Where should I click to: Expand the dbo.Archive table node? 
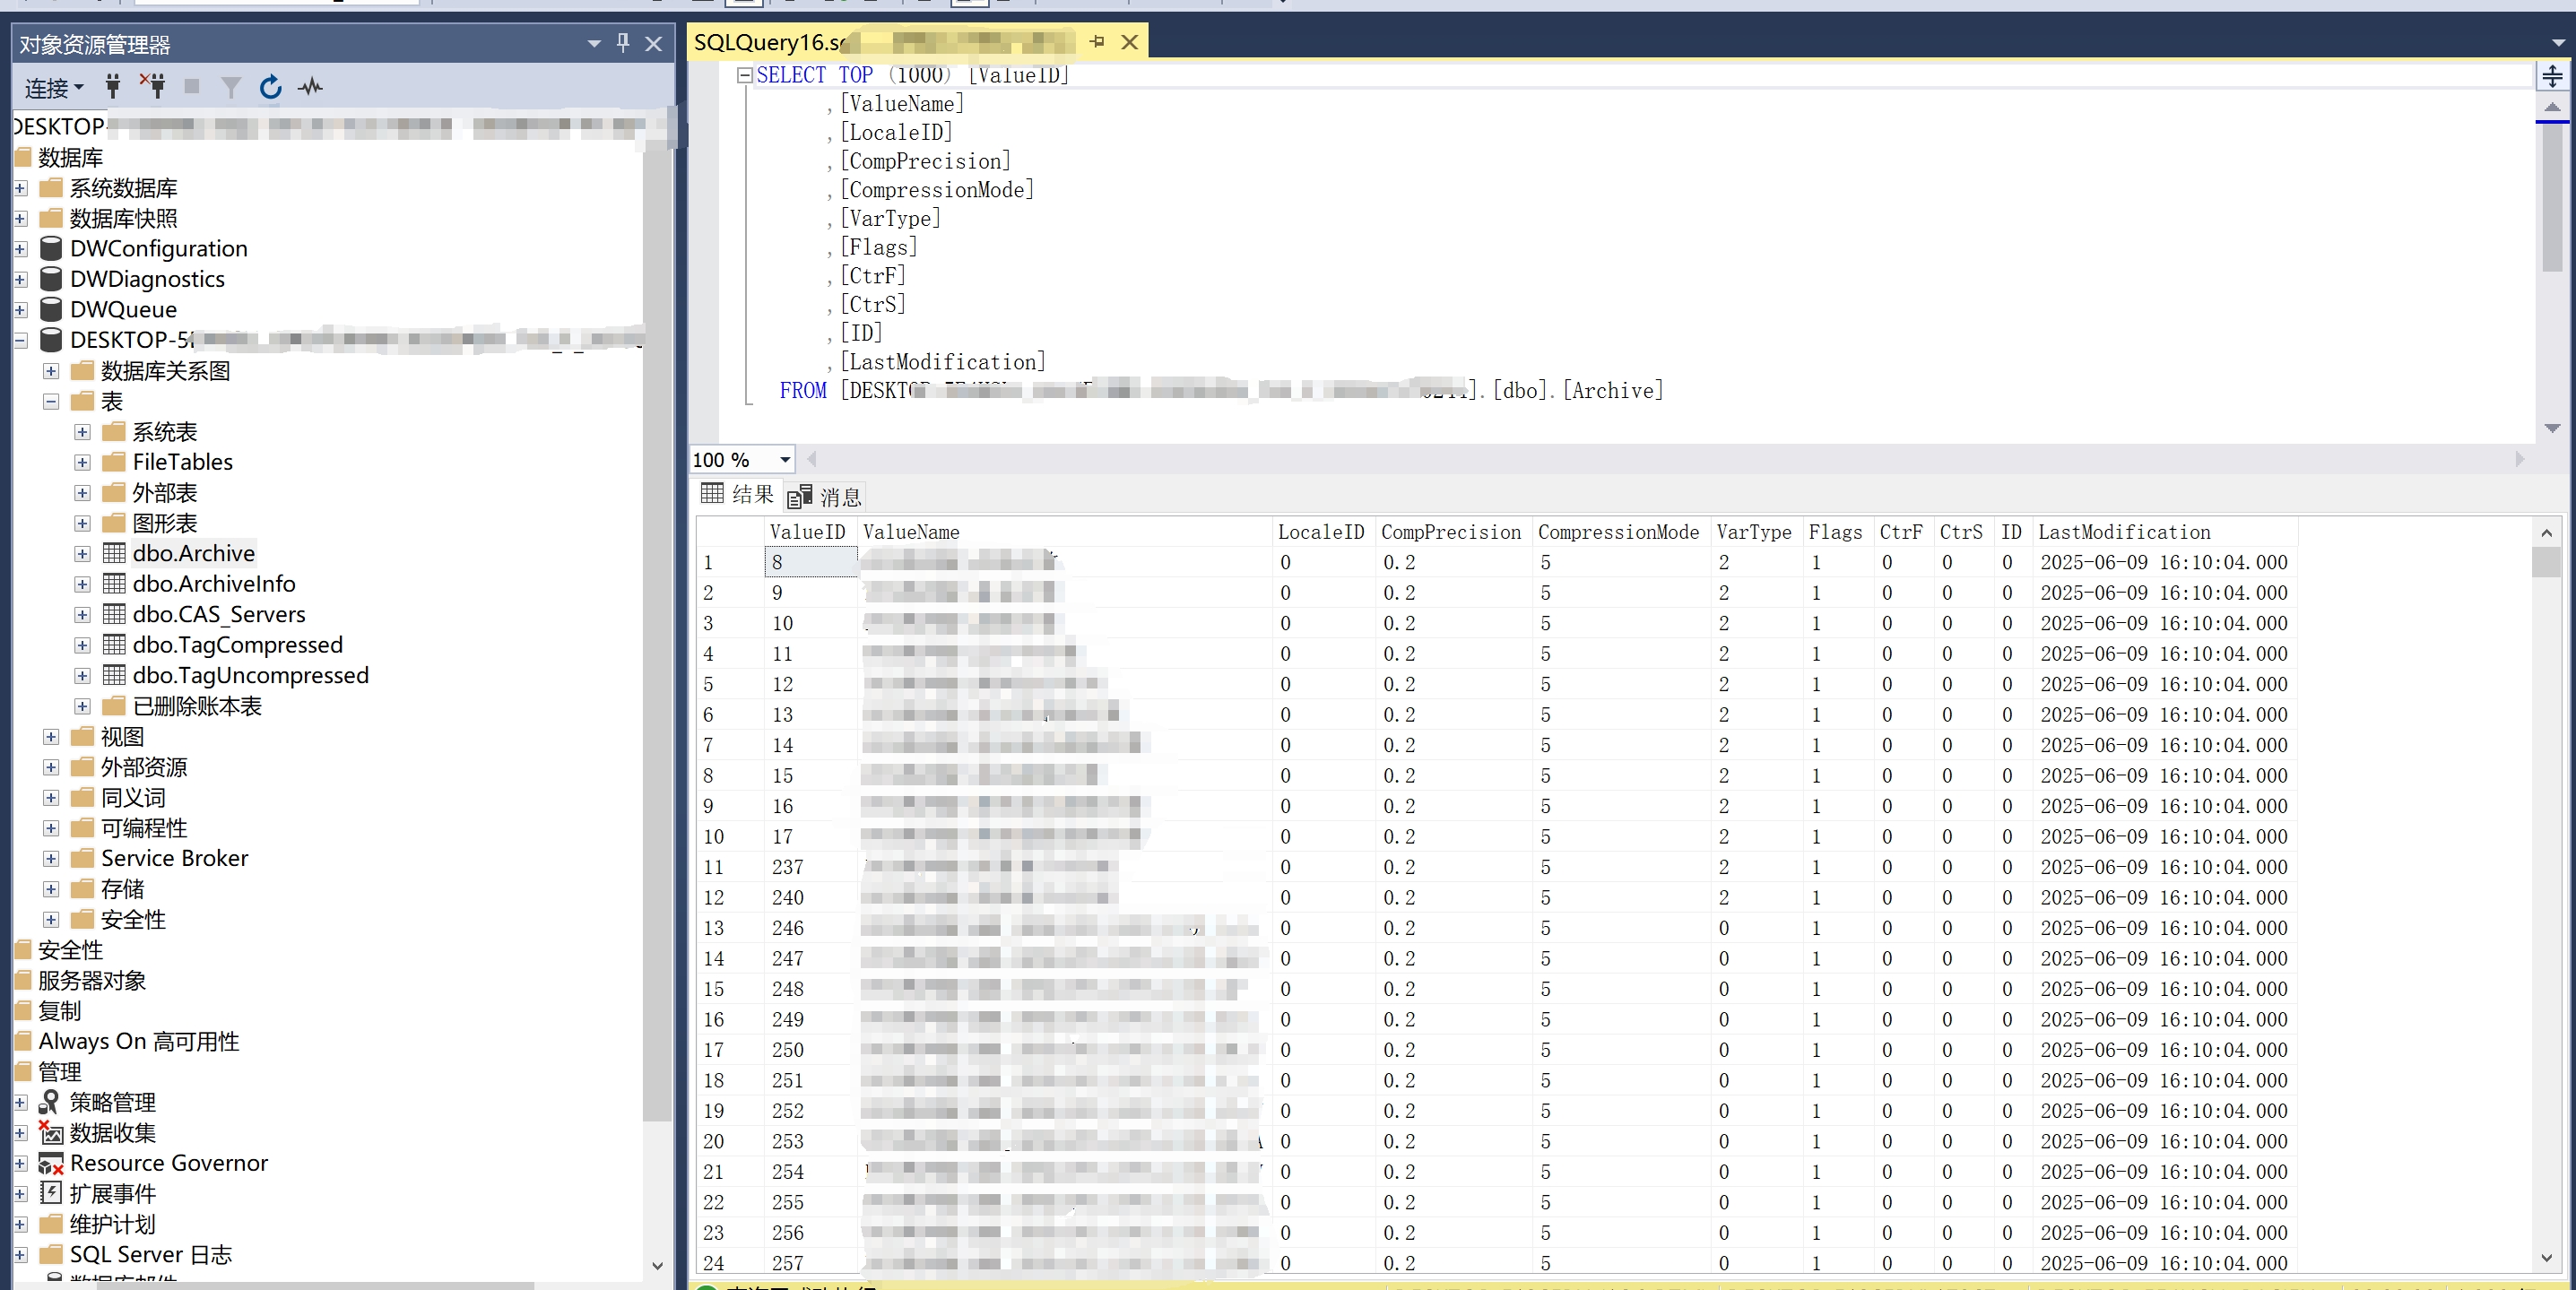pyautogui.click(x=82, y=554)
